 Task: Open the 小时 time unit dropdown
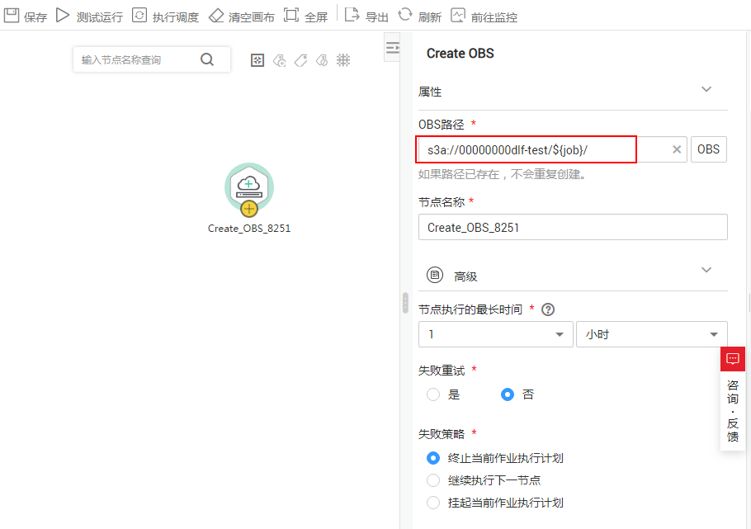click(x=651, y=334)
